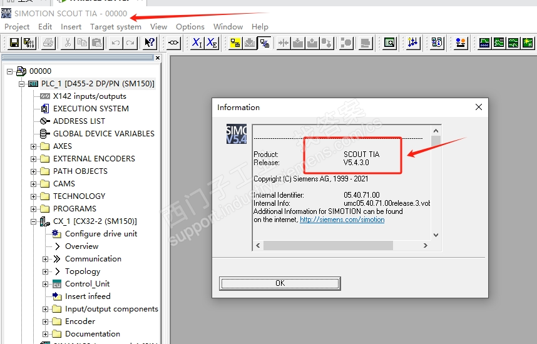Click OK in the Information dialog
The width and height of the screenshot is (537, 344).
(x=280, y=283)
